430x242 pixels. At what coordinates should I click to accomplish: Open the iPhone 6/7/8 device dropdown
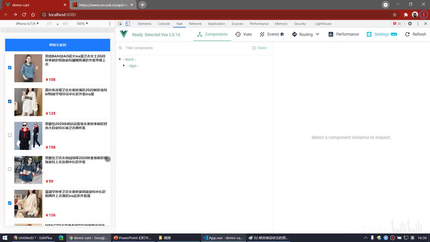(x=27, y=24)
